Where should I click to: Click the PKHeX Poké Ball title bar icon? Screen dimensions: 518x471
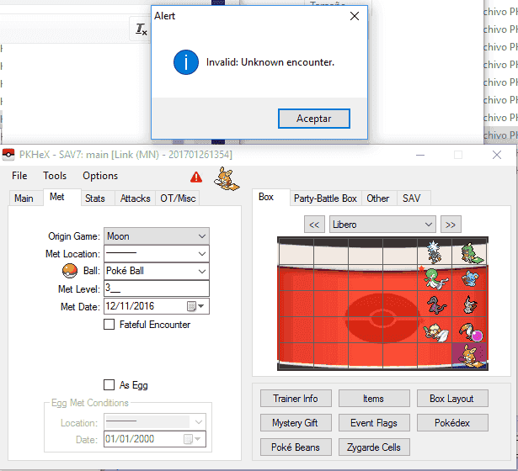click(8, 155)
